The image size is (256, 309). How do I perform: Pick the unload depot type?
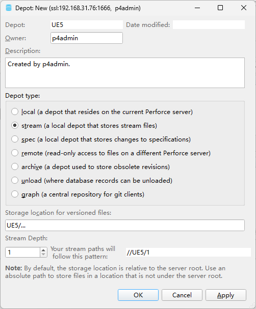(x=15, y=180)
